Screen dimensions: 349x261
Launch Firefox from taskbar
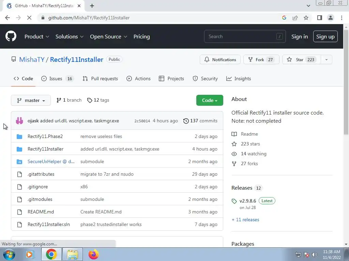click(93, 254)
